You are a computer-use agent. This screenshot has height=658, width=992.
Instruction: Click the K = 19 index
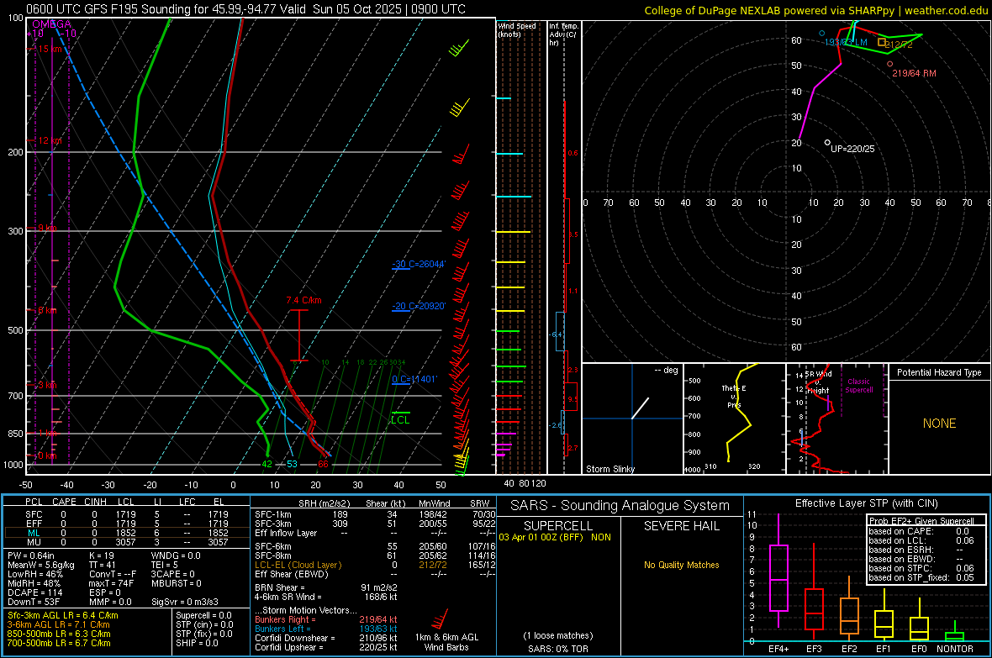click(x=101, y=555)
